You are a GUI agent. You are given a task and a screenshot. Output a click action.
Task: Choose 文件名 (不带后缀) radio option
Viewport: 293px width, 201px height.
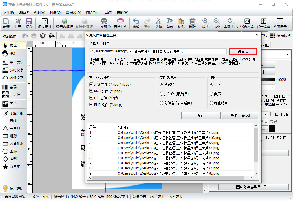pos(161,103)
